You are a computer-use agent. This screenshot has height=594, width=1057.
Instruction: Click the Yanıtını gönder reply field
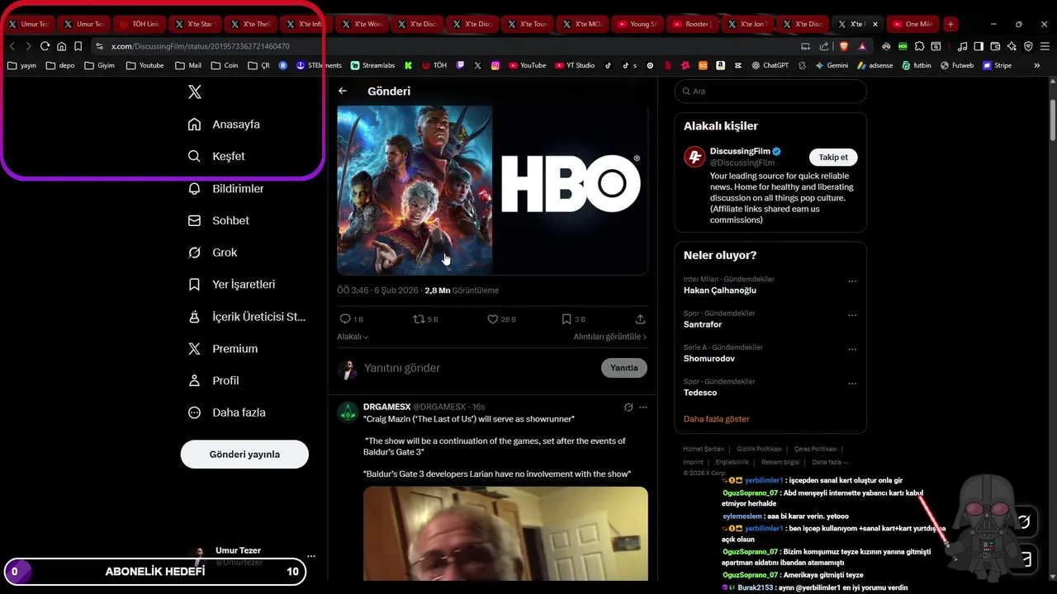[x=479, y=368]
